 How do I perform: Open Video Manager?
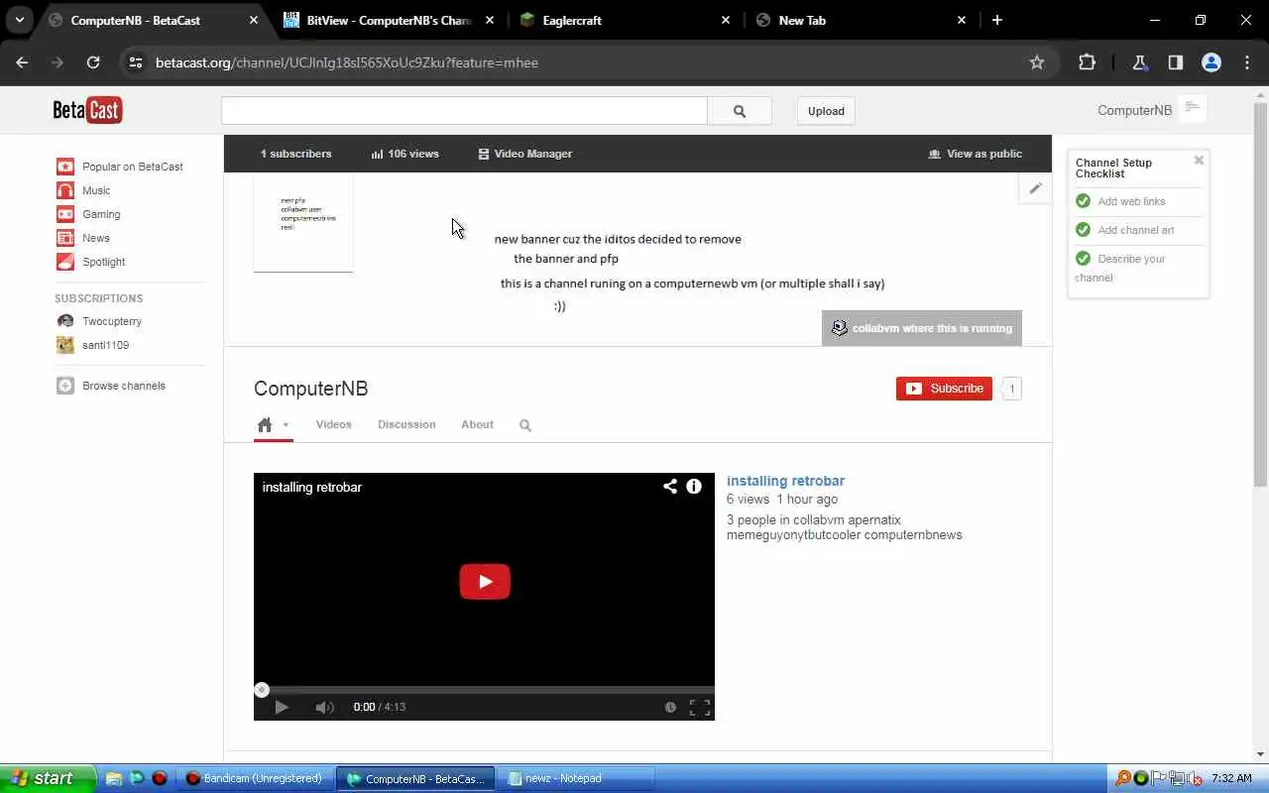tap(524, 154)
